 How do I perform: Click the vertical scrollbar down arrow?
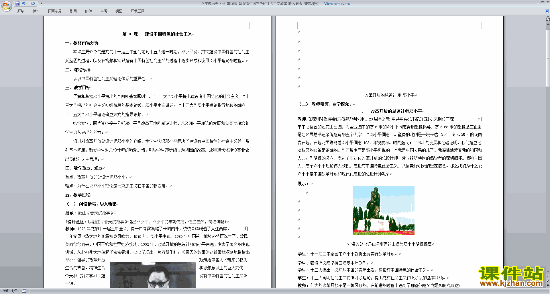click(x=548, y=272)
